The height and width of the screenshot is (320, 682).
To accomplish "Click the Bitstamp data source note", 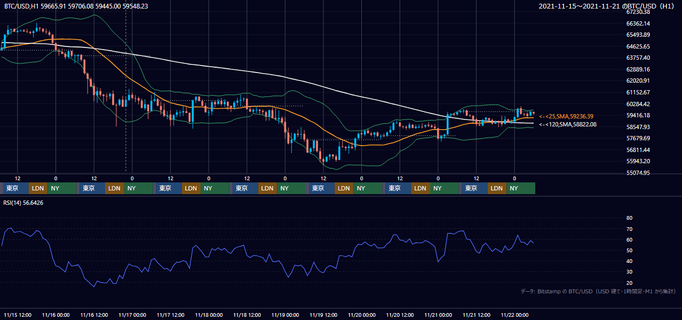I will pyautogui.click(x=598, y=291).
